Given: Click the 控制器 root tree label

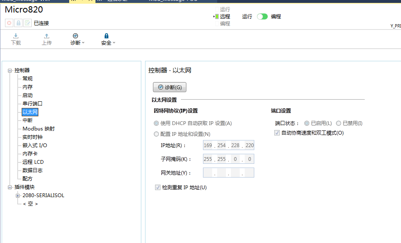Looking at the screenshot, I should pyautogui.click(x=22, y=70).
